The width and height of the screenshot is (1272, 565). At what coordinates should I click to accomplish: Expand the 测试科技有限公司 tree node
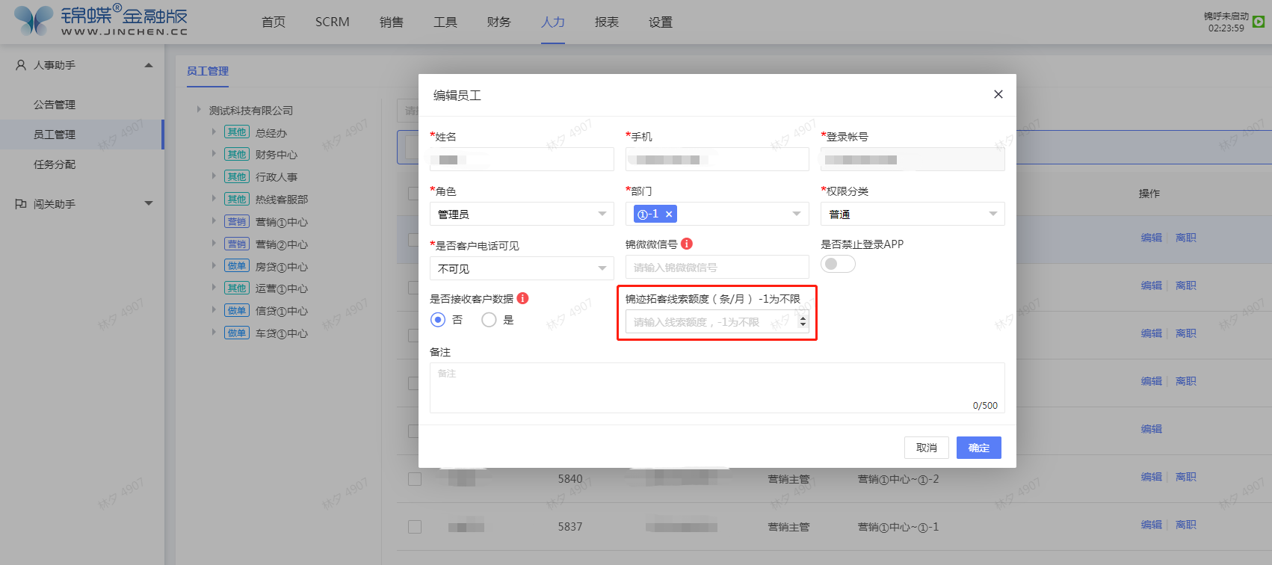(199, 110)
